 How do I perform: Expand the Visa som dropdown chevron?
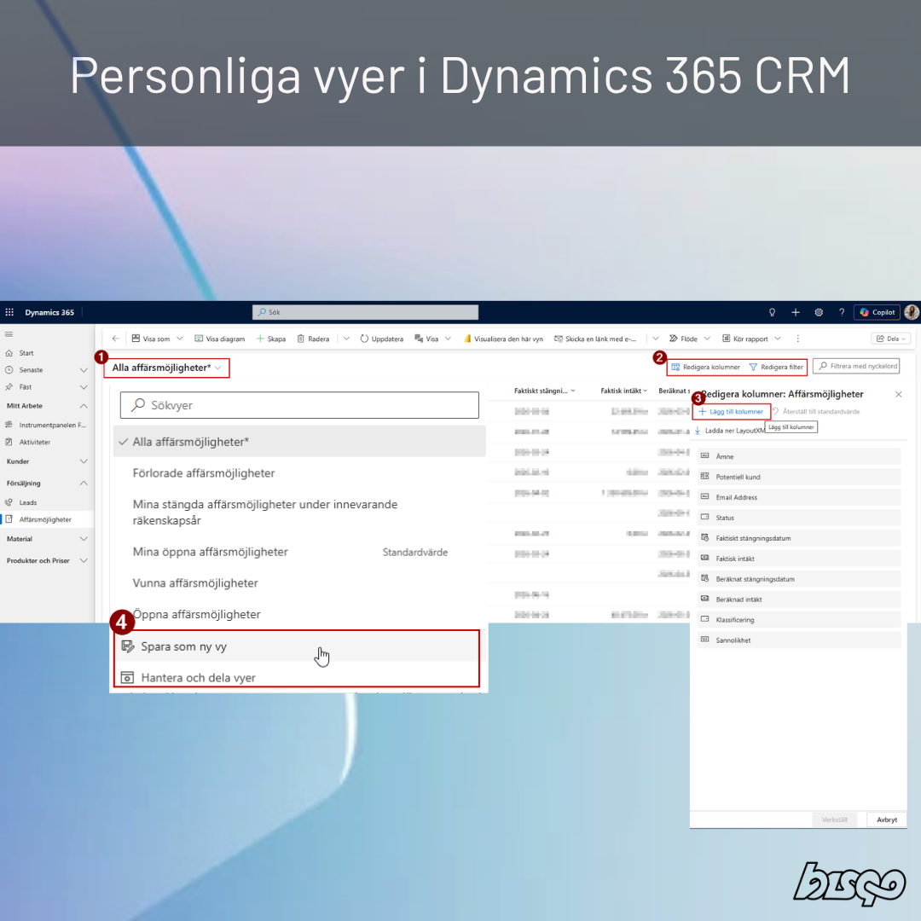tap(180, 339)
